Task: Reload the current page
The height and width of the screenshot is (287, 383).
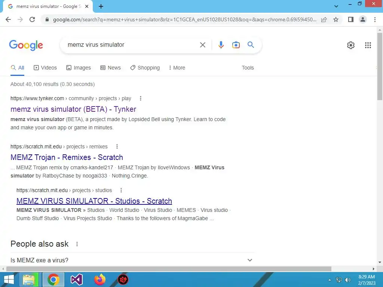Action: click(x=32, y=19)
